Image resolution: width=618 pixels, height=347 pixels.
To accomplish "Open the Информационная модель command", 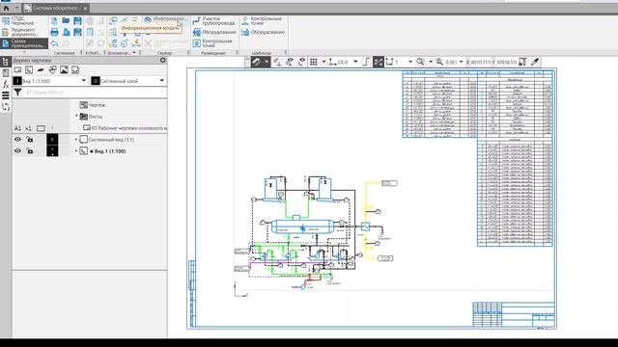I will pyautogui.click(x=165, y=19).
